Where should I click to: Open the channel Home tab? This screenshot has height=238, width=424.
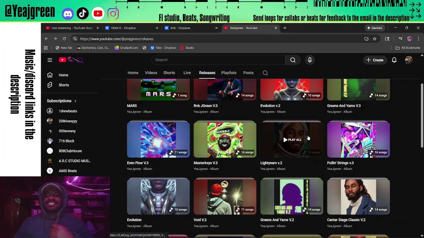coord(133,73)
